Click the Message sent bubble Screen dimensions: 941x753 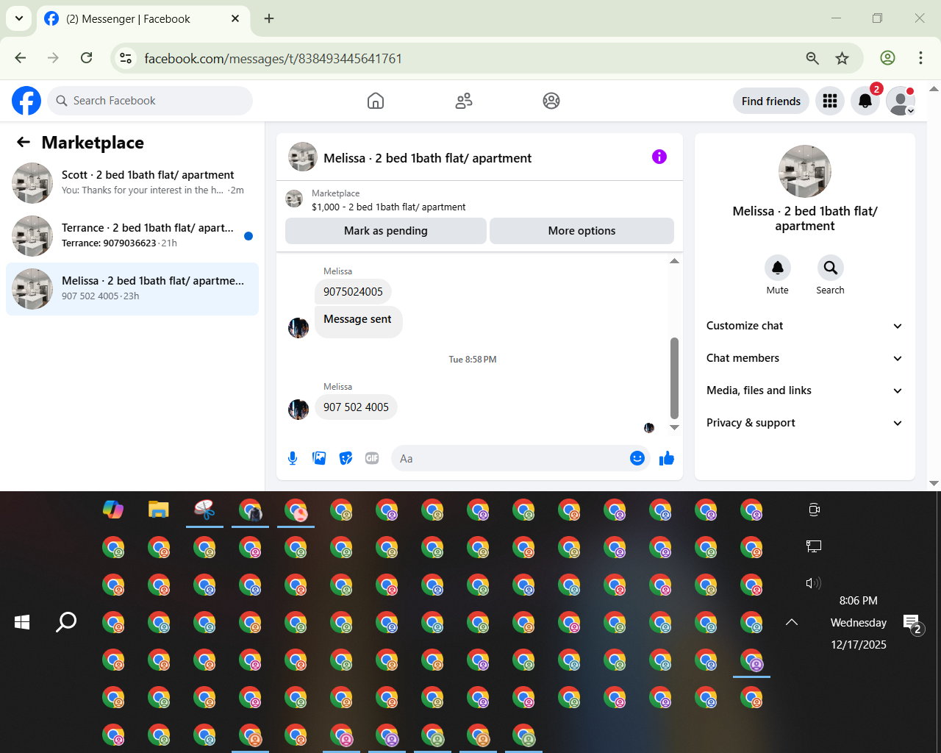[x=358, y=321]
